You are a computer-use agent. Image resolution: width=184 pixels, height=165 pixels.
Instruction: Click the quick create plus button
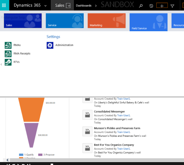[x=162, y=5]
